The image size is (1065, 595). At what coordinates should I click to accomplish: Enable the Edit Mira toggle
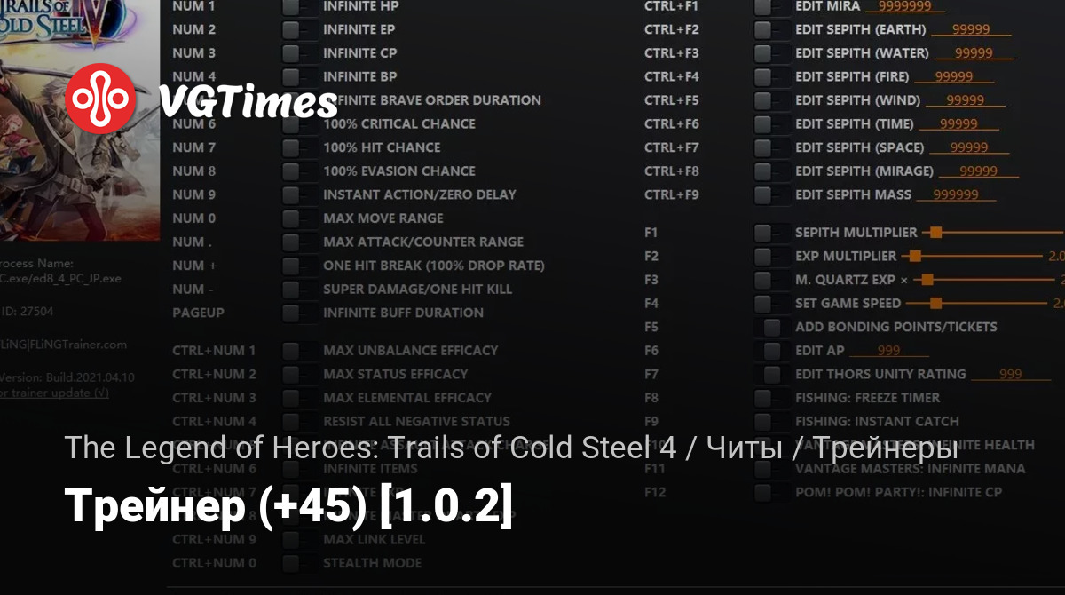pos(763,7)
